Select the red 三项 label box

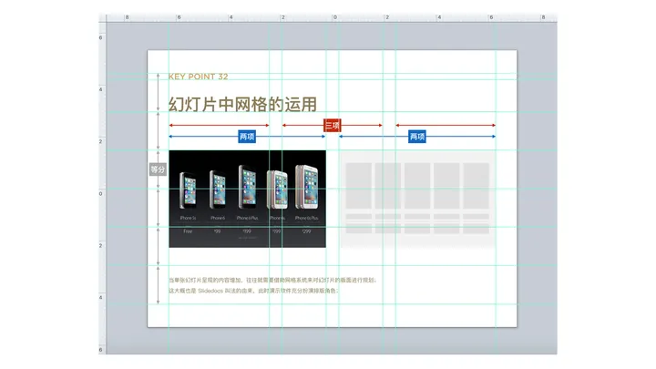[x=333, y=126]
